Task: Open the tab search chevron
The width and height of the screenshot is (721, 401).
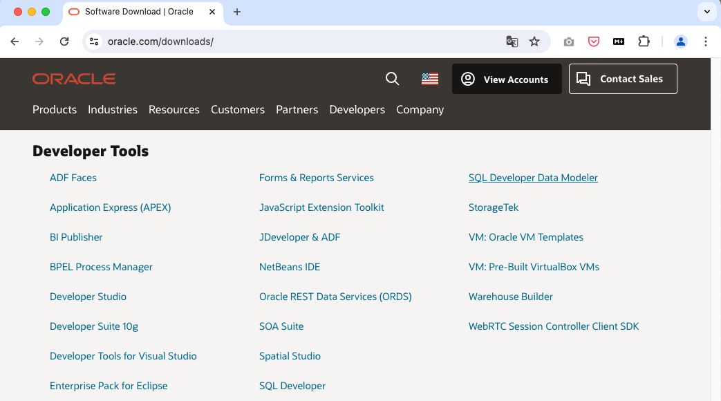Action: pyautogui.click(x=706, y=12)
